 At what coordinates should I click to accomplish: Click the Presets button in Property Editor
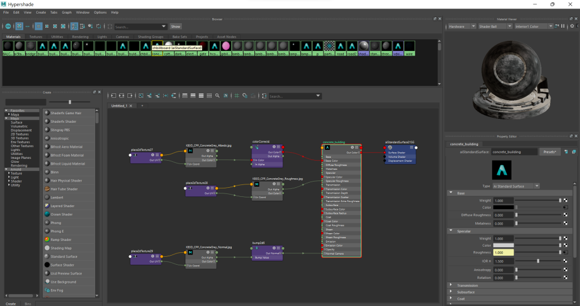coord(549,152)
